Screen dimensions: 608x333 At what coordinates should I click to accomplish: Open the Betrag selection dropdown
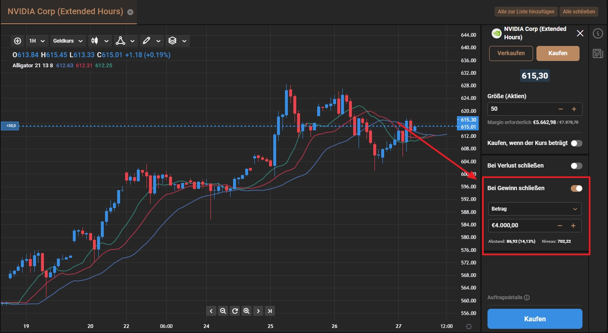535,209
